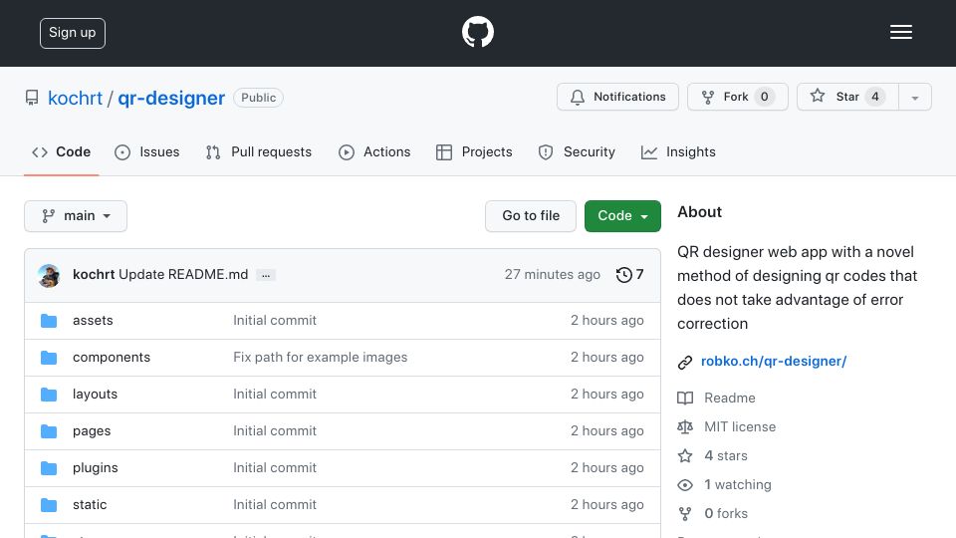The image size is (956, 538).
Task: Click the components folder icon
Action: coord(49,358)
